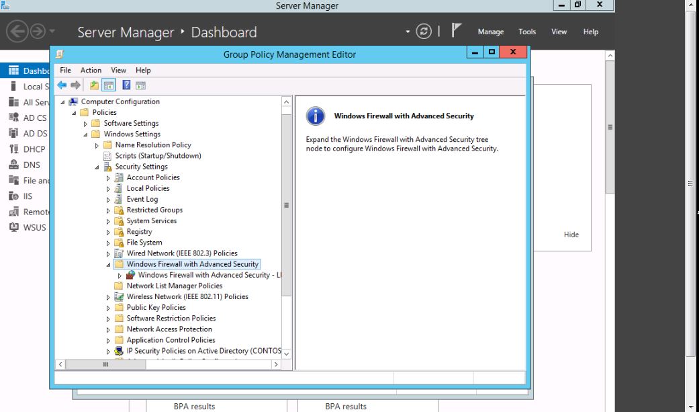Screen dimensions: 699x412
Task: Open the small dropdown arrow left of Refresh
Action: (x=408, y=32)
